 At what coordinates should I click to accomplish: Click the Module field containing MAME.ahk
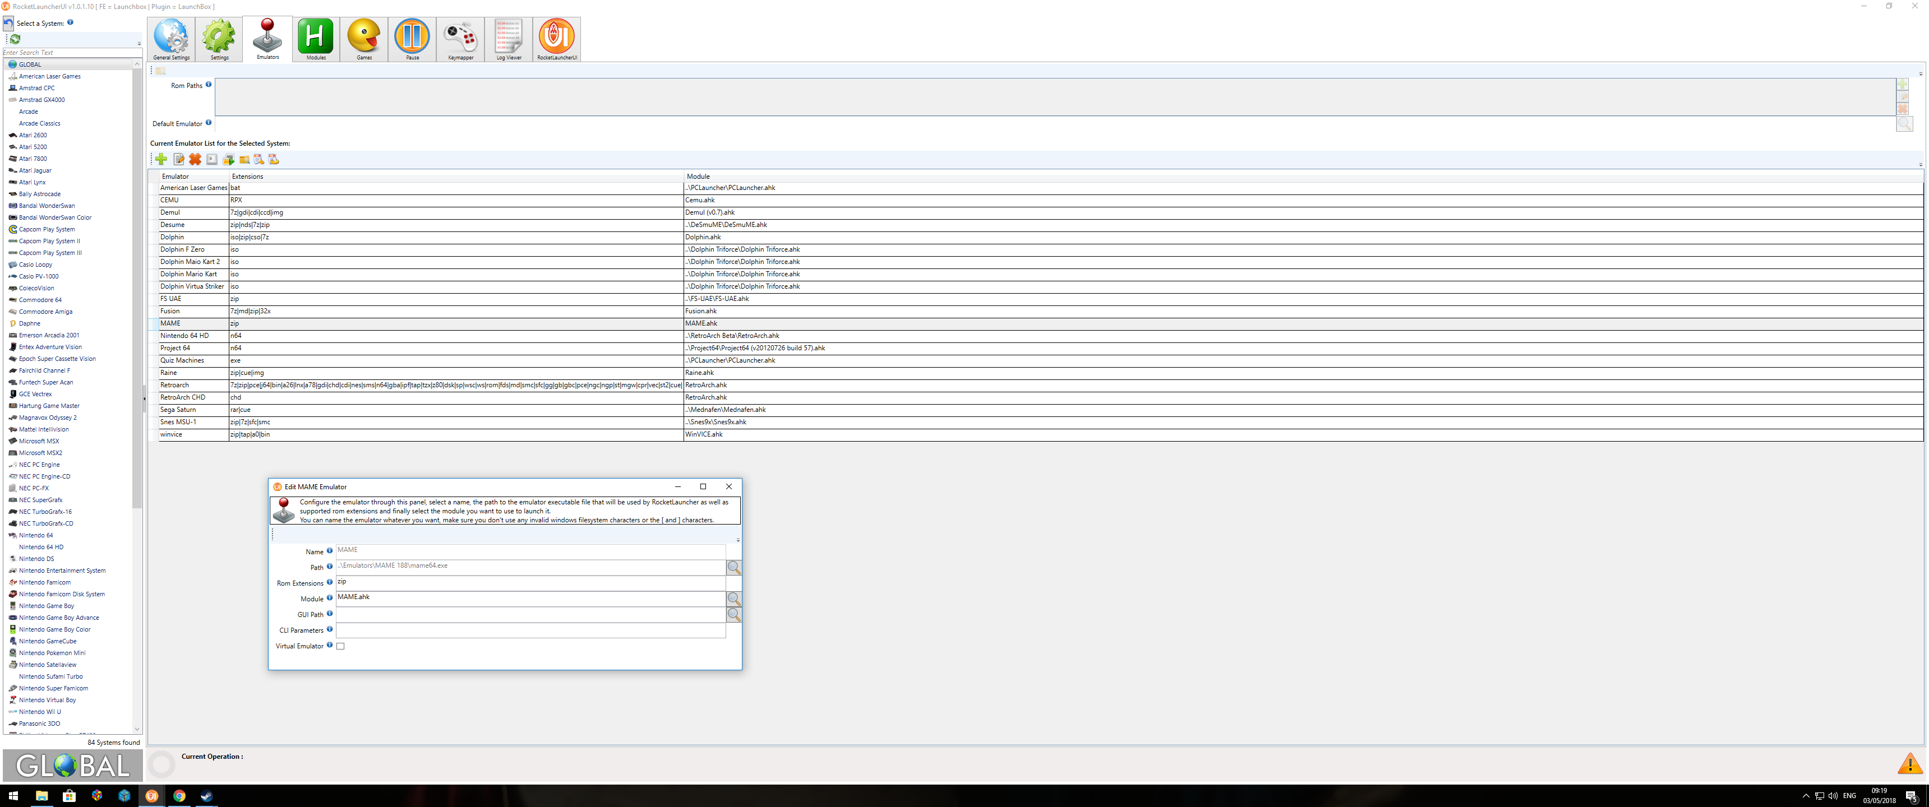(530, 599)
